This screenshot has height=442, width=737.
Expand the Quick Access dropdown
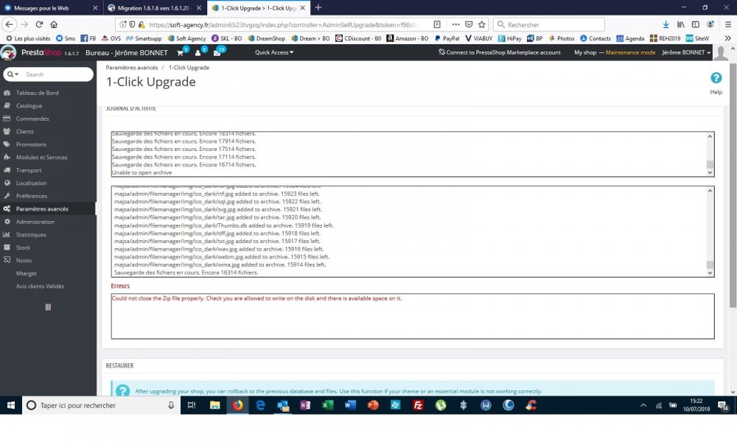[274, 52]
